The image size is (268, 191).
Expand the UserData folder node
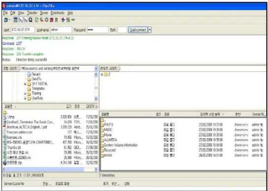(25, 98)
